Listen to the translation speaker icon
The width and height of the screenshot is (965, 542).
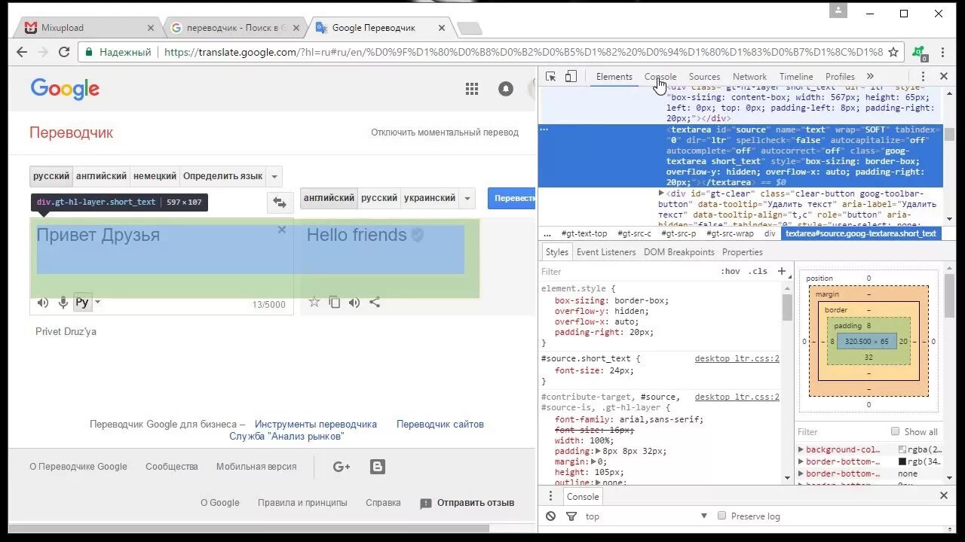(x=354, y=303)
